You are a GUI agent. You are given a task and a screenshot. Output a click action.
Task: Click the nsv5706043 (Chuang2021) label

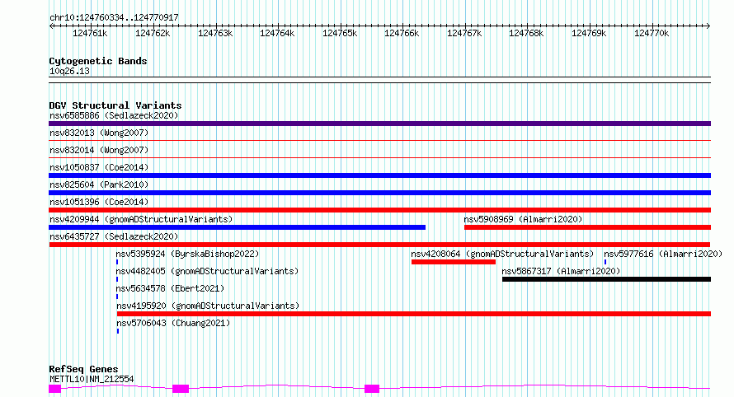pyautogui.click(x=173, y=323)
